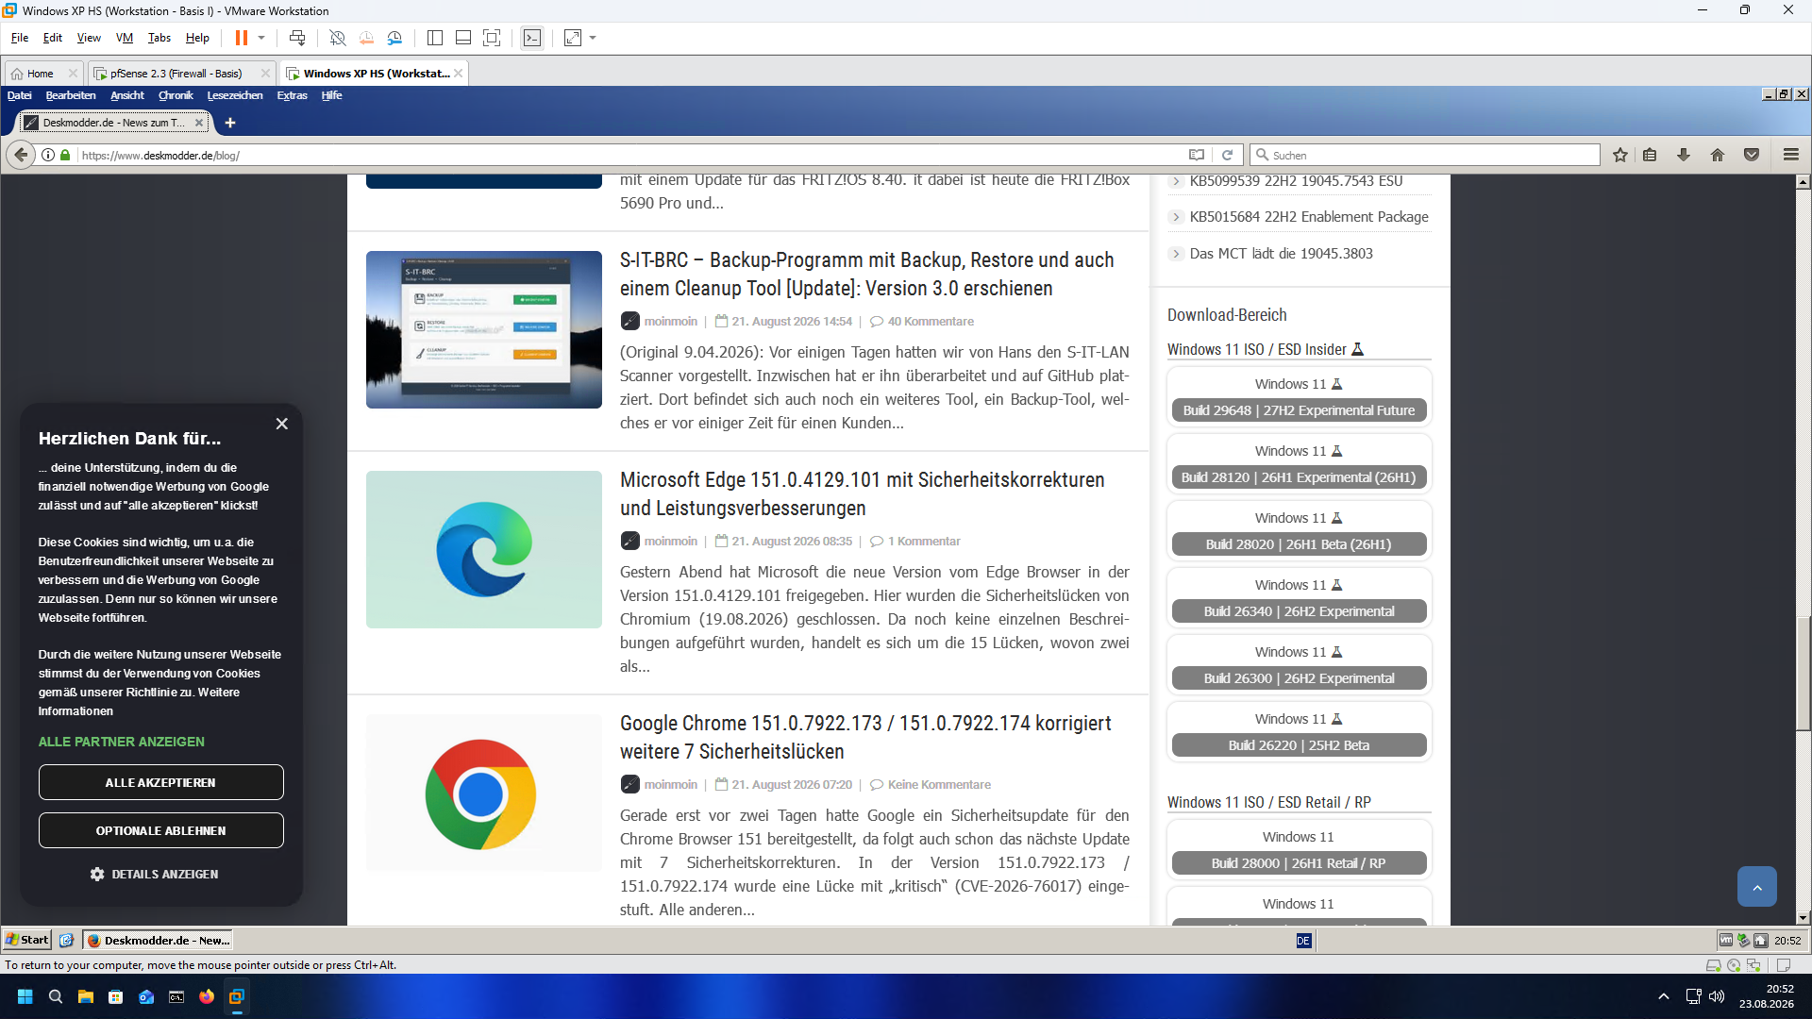
Task: Open Firefox's Chronik menu
Action: (x=176, y=95)
